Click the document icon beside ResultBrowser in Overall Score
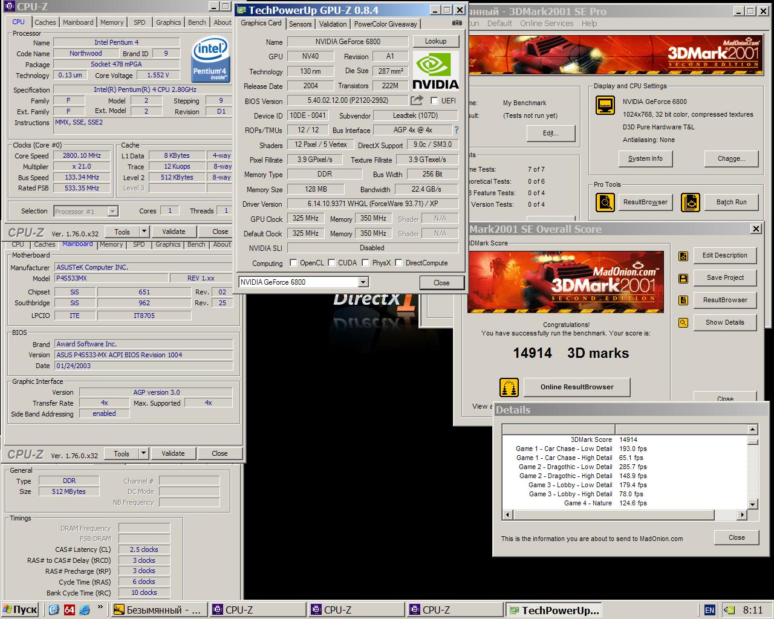The image size is (774, 619). click(683, 300)
